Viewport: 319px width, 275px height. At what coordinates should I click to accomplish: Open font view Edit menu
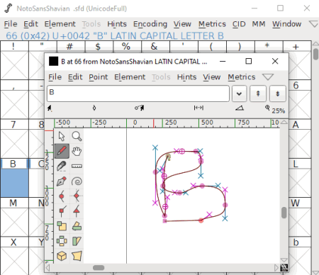(30, 24)
